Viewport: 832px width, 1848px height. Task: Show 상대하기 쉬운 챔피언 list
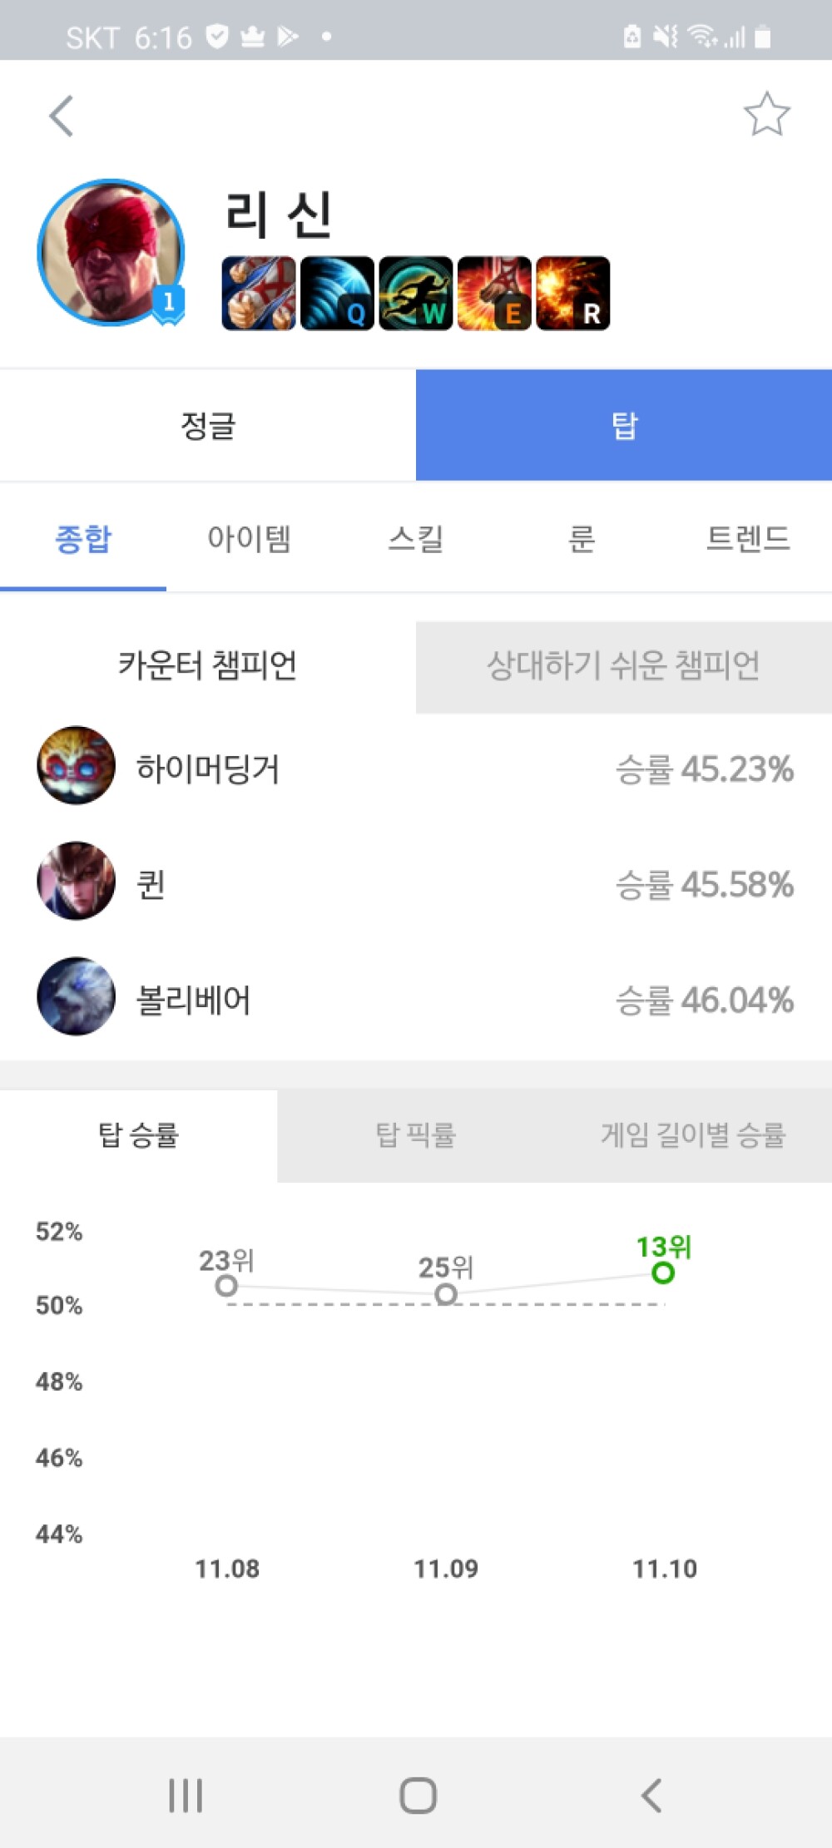pos(624,666)
